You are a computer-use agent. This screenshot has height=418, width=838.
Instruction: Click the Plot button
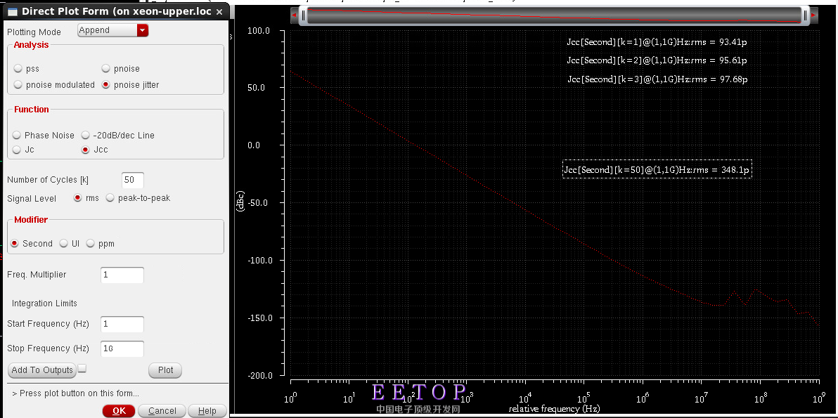[x=166, y=370]
